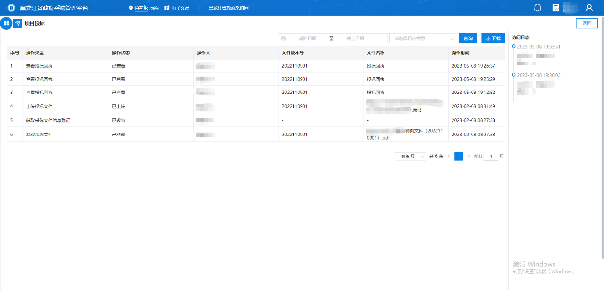
Task: Click the platform shield logo
Action: pos(11,8)
